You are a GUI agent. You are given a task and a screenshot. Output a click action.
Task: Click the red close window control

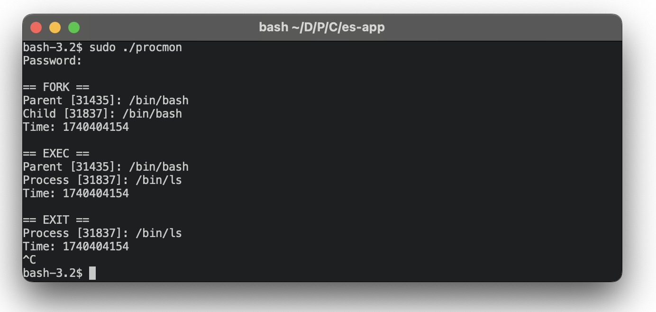36,27
